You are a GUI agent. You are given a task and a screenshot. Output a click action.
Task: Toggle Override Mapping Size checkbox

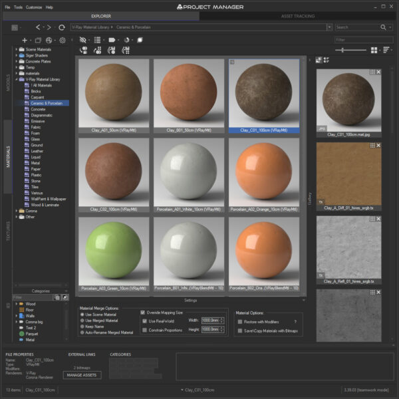pos(143,313)
